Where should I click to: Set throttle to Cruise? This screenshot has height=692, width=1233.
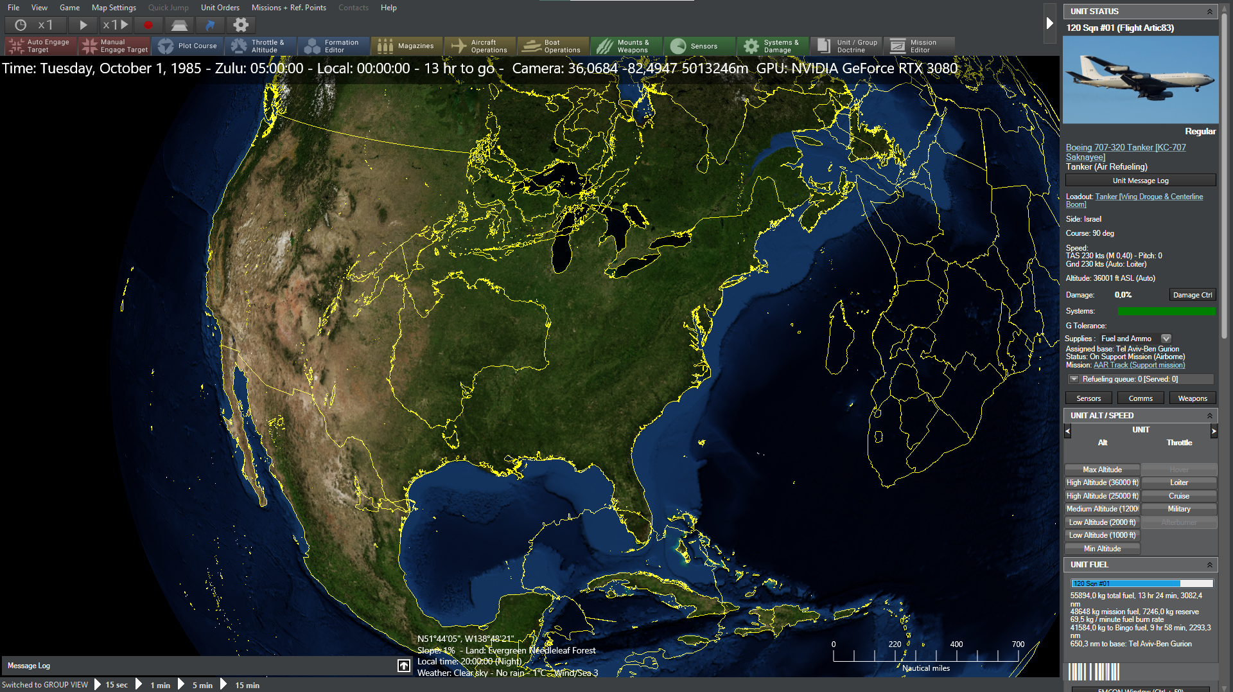click(x=1179, y=496)
